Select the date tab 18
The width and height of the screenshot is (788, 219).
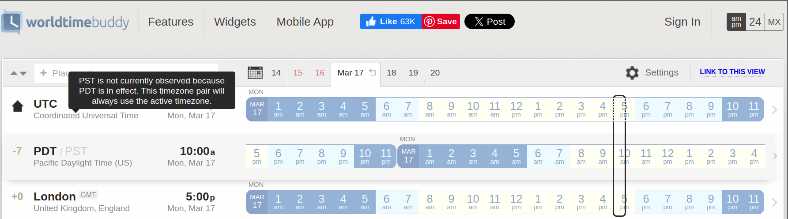[391, 72]
